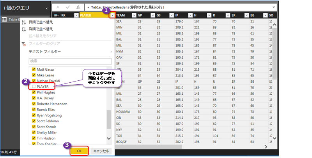The image size is (312, 158).
Task: Open H column filter dropdown
Action: [209, 15]
